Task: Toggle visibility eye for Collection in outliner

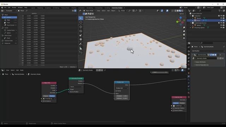Action: 221,16
